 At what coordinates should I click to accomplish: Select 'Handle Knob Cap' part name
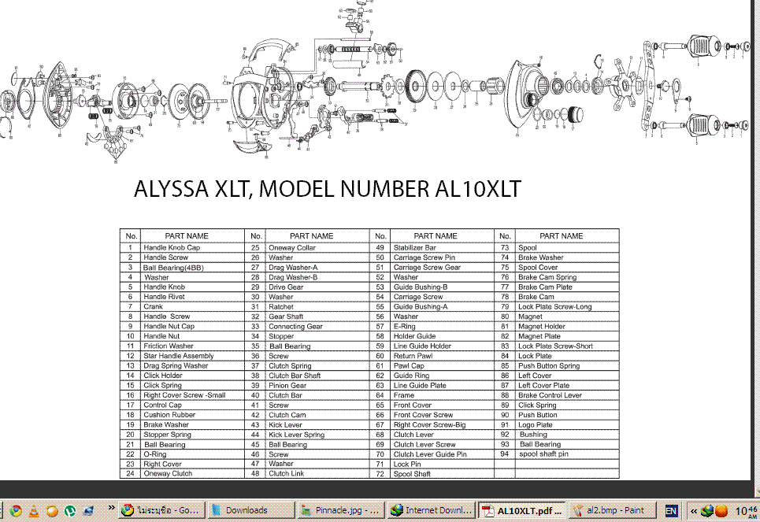point(172,248)
